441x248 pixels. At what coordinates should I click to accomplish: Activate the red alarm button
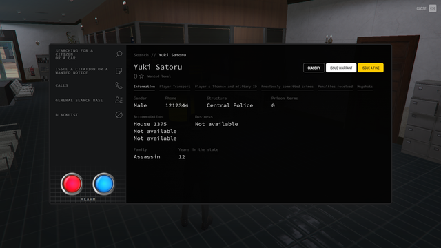point(72,184)
